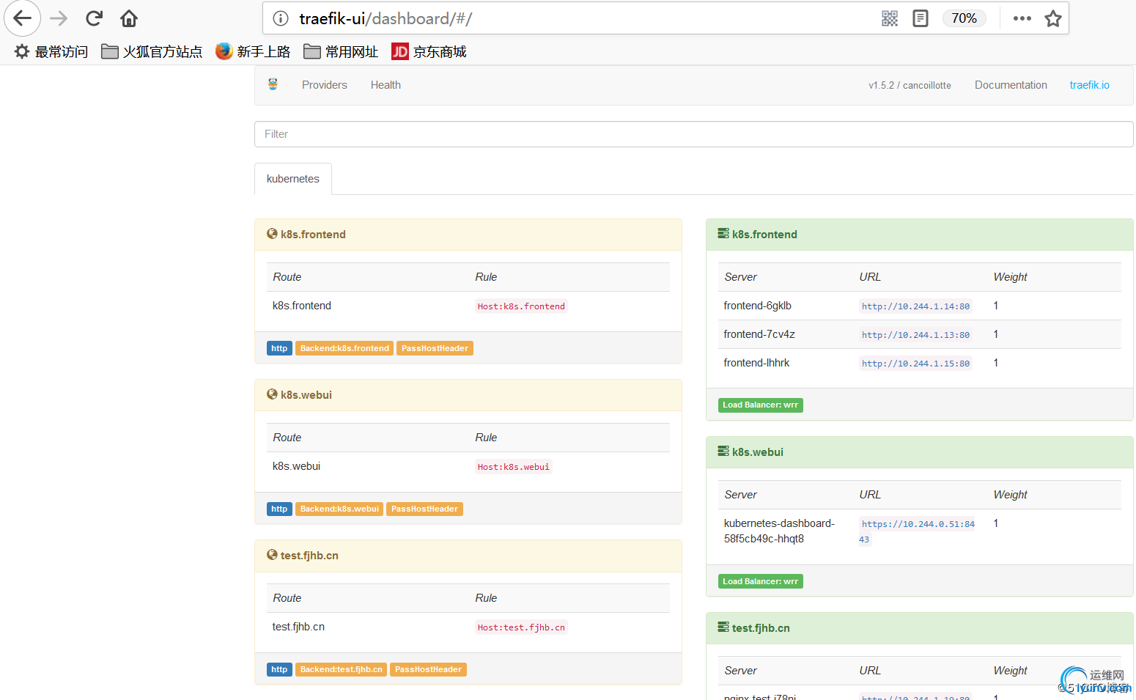
Task: Click the test.fjhb.cn backend server icon
Action: [x=723, y=627]
